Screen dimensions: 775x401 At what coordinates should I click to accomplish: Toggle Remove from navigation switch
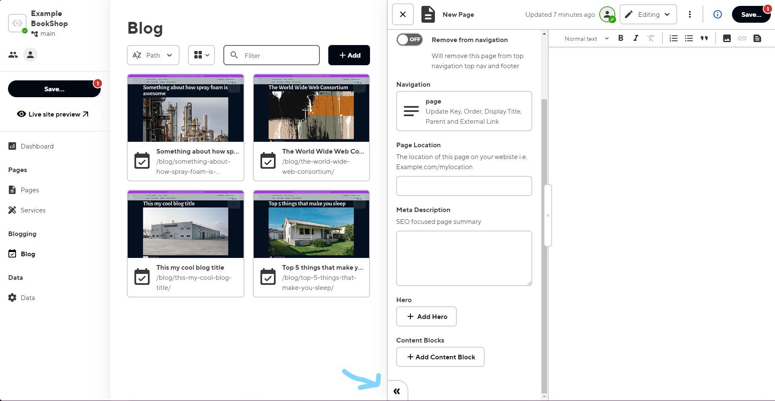410,40
